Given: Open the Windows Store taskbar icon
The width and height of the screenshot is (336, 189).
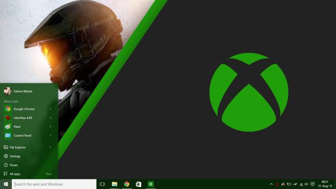Looking at the screenshot, I should (139, 184).
